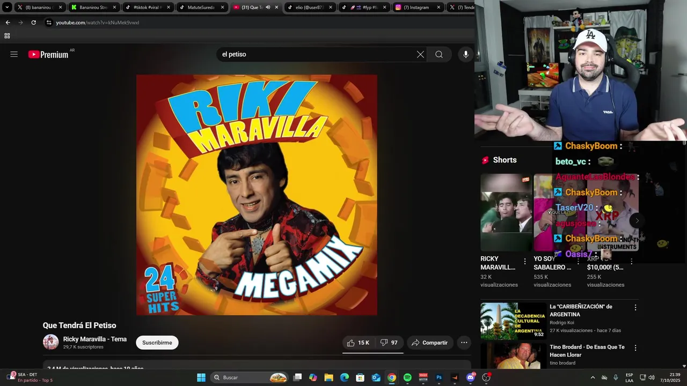
Task: Open options for Tino Brodard video
Action: (635, 348)
